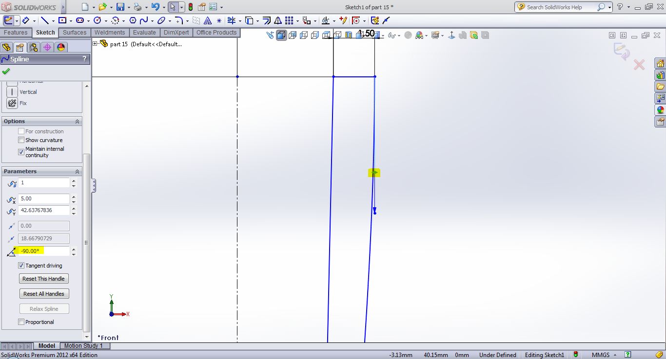Collapse the Parameters section
The image size is (666, 359).
[x=77, y=172]
